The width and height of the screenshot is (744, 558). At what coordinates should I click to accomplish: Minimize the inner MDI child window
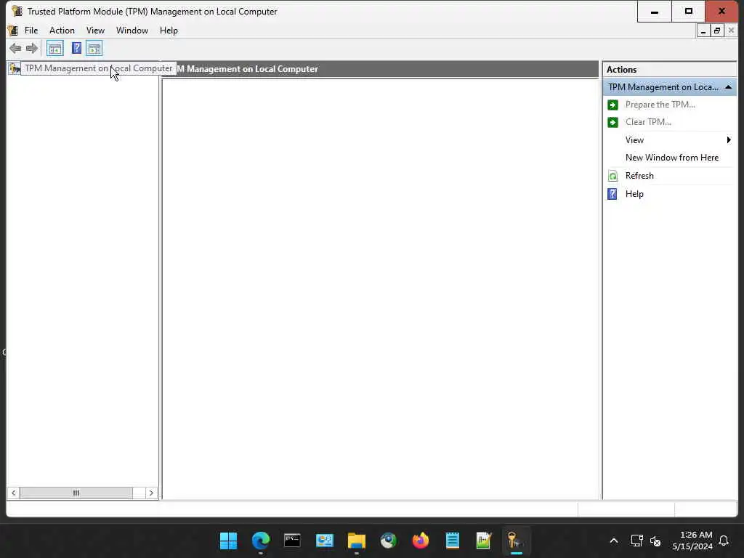click(x=703, y=31)
